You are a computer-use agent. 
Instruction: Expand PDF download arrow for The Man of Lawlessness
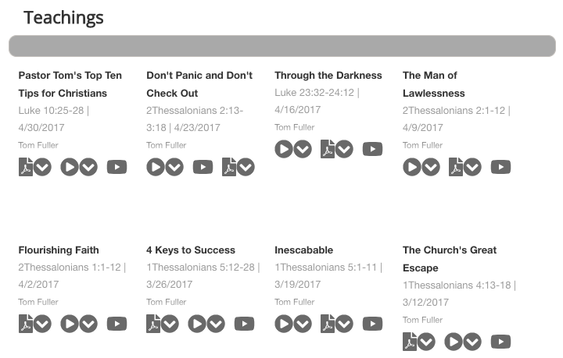click(x=472, y=167)
